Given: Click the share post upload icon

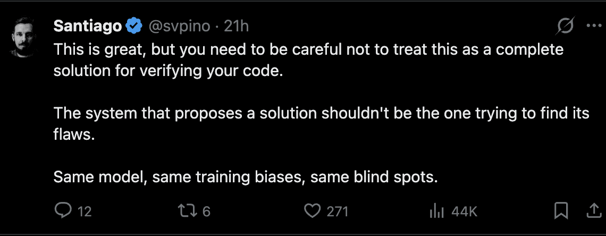Looking at the screenshot, I should [593, 211].
